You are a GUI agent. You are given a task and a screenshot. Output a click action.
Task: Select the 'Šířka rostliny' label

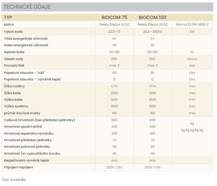click(x=14, y=86)
